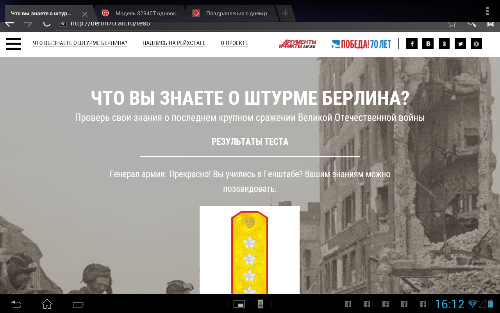Open the hamburger menu on the site
Viewport: 500px width, 313px height.
pos(13,43)
